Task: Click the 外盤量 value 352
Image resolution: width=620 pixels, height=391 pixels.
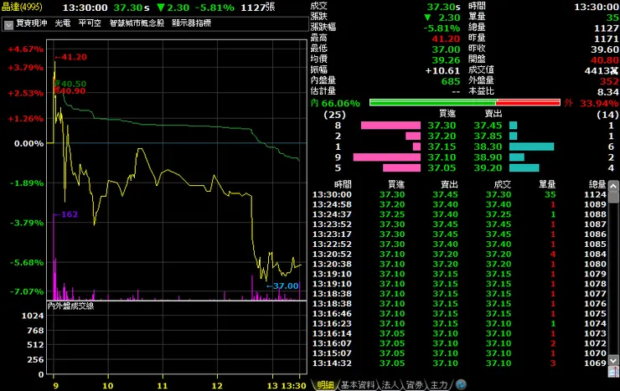Action: point(609,82)
